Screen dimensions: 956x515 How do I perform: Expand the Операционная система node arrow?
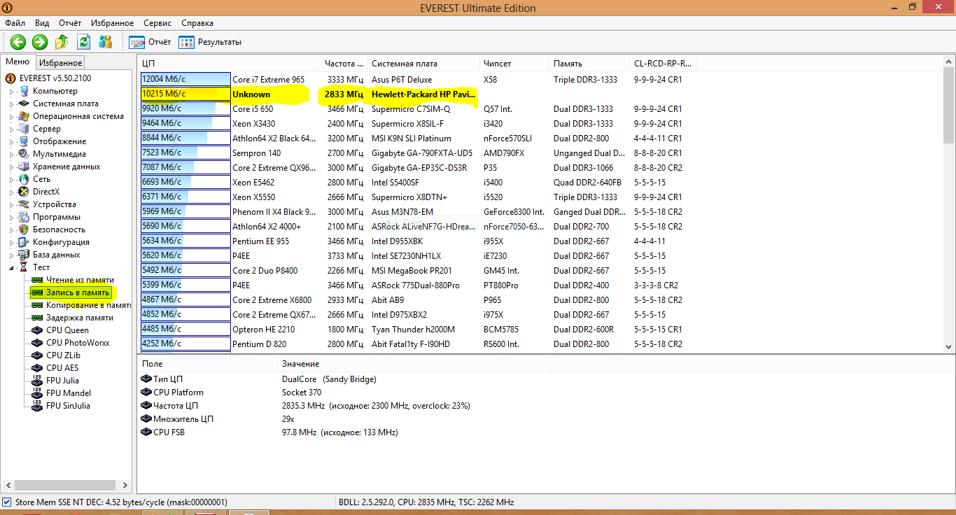tap(11, 117)
